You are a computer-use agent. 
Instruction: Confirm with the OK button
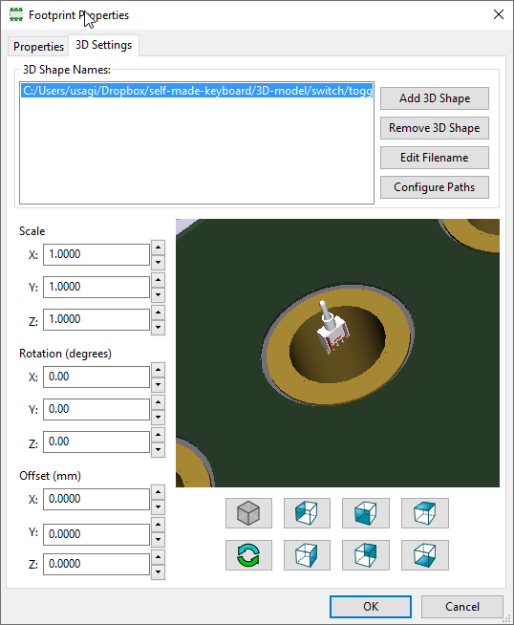371,607
